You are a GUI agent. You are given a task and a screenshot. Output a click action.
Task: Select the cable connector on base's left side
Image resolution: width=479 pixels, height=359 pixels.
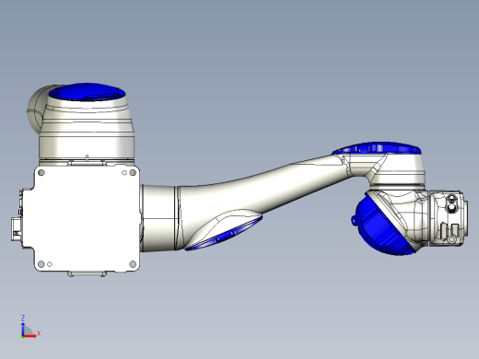(16, 229)
